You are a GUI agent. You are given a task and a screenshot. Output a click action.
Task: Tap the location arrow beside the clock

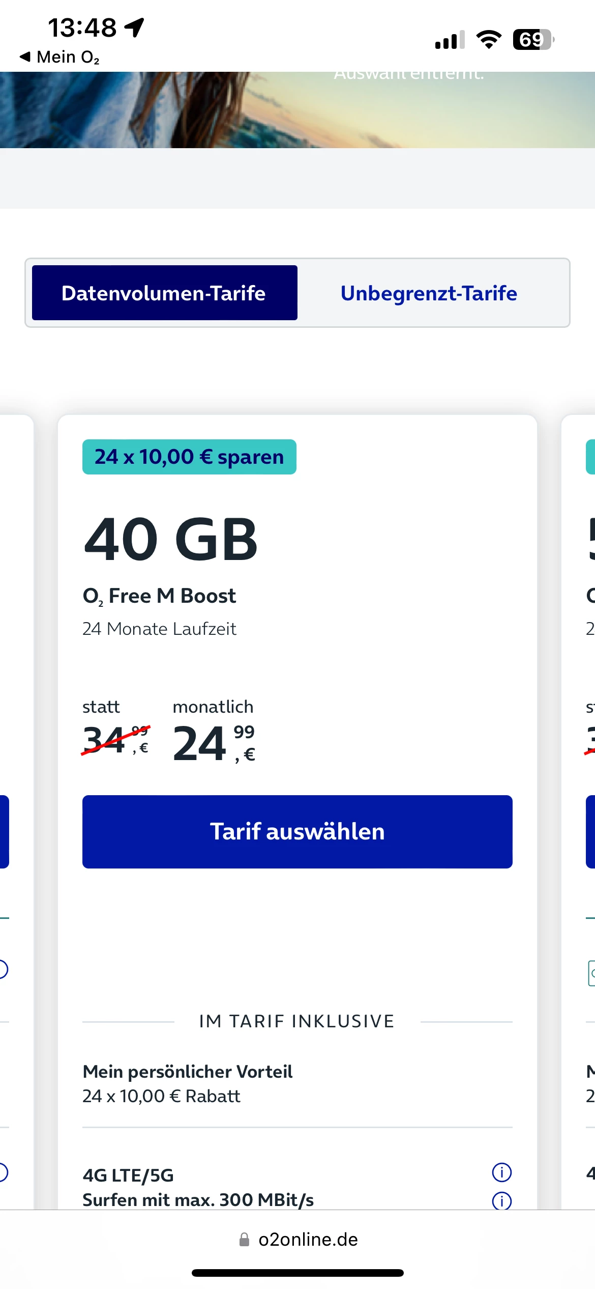134,27
